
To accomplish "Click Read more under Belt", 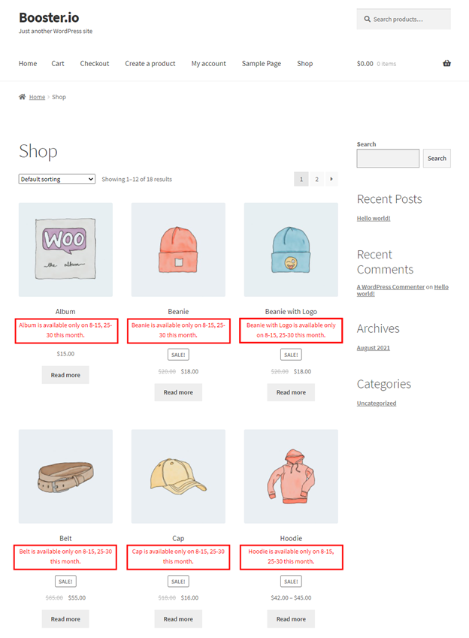I will point(65,619).
